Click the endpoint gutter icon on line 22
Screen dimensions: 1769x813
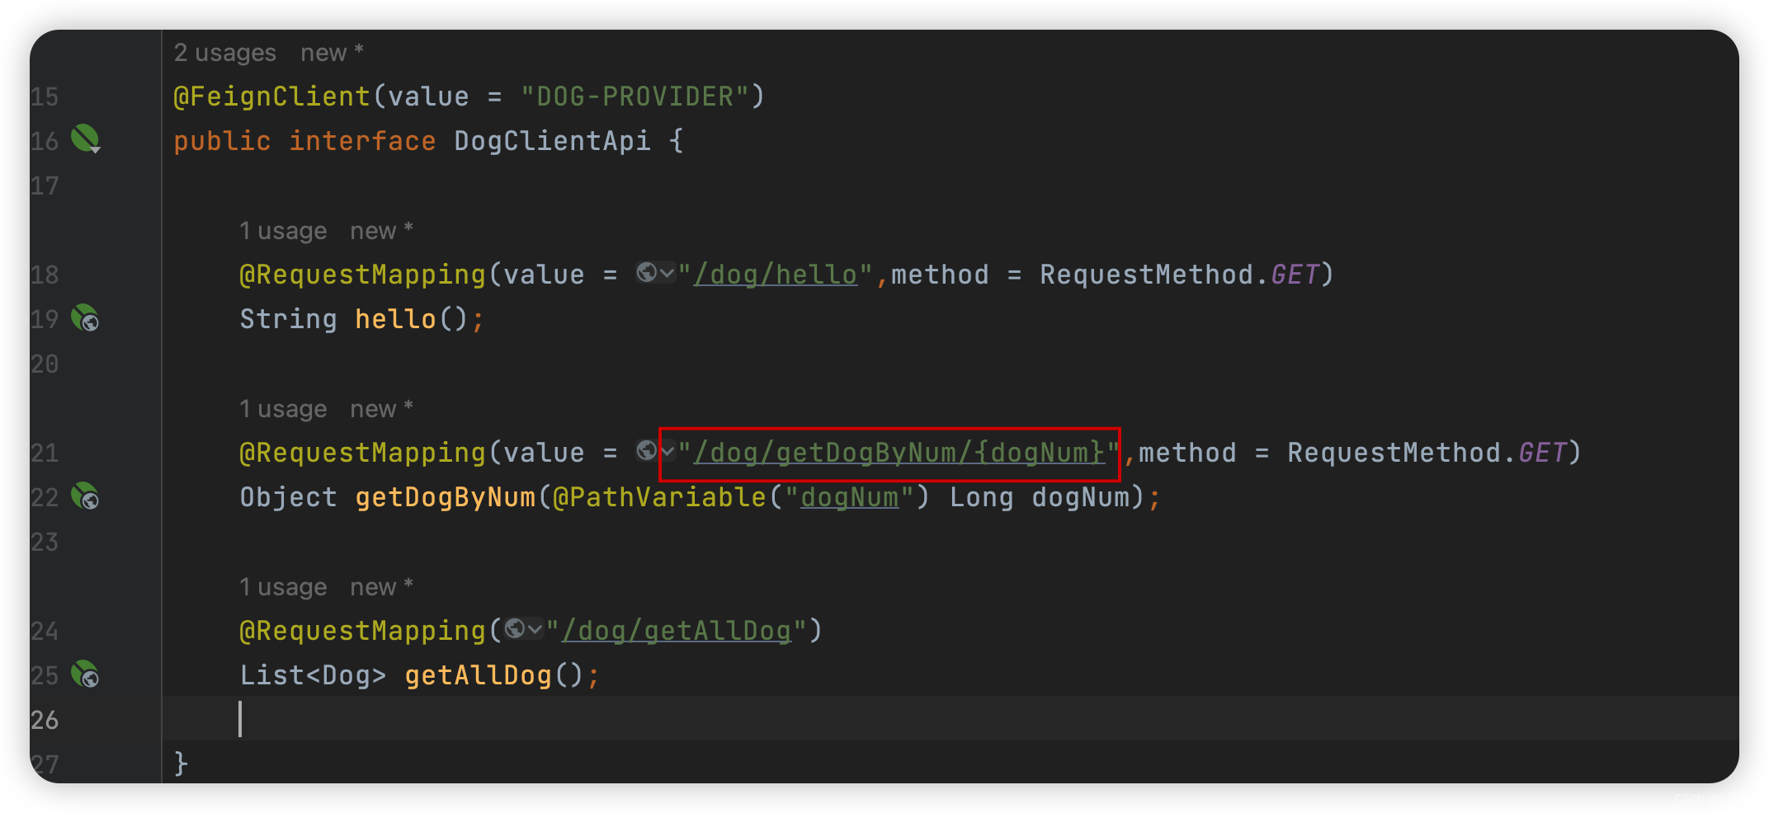85,496
